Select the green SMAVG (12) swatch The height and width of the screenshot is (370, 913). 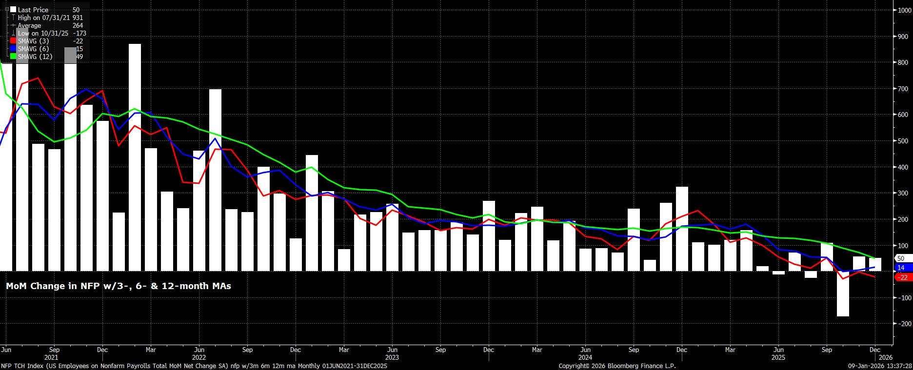click(13, 57)
